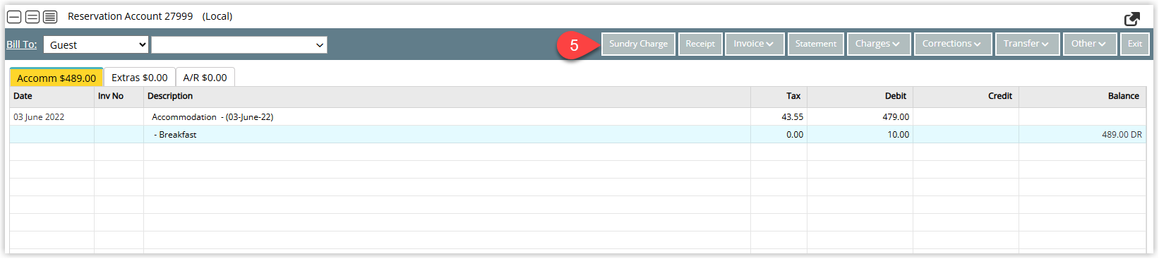
Task: Click the Receipt button
Action: point(700,44)
